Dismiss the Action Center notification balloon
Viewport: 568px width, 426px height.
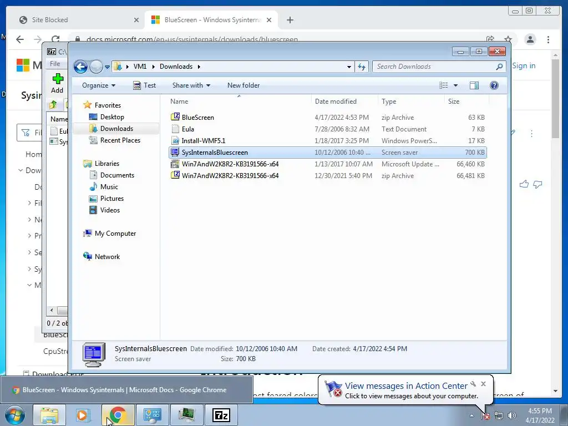point(483,384)
